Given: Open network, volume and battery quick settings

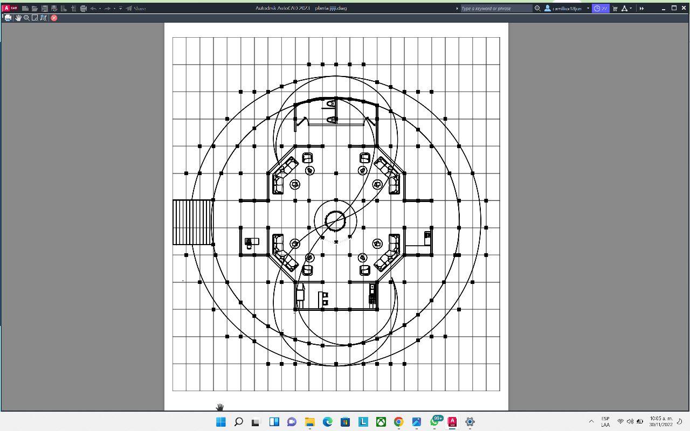Looking at the screenshot, I should click(630, 421).
